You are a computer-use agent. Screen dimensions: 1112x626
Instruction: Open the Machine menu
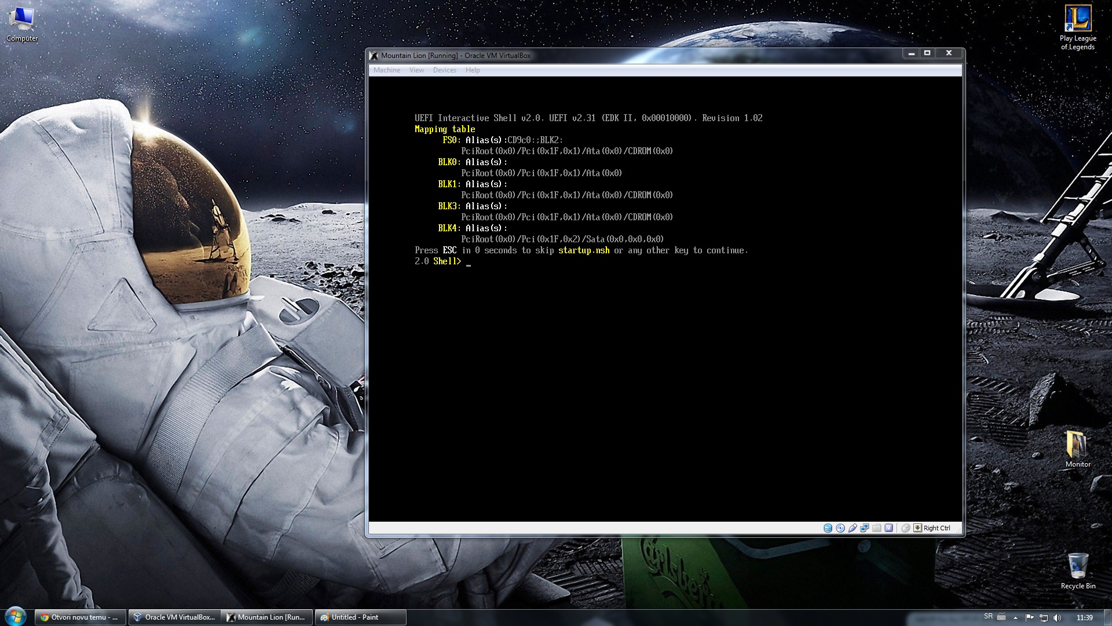(x=386, y=70)
